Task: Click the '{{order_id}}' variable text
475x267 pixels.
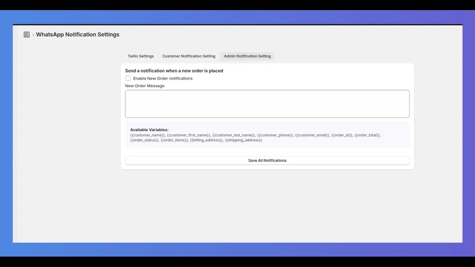Action: pos(342,135)
